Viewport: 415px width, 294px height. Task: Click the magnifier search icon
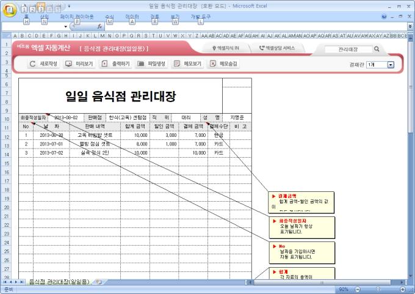pyautogui.click(x=377, y=49)
